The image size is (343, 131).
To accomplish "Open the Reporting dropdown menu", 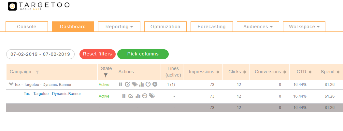I will 119,27.
